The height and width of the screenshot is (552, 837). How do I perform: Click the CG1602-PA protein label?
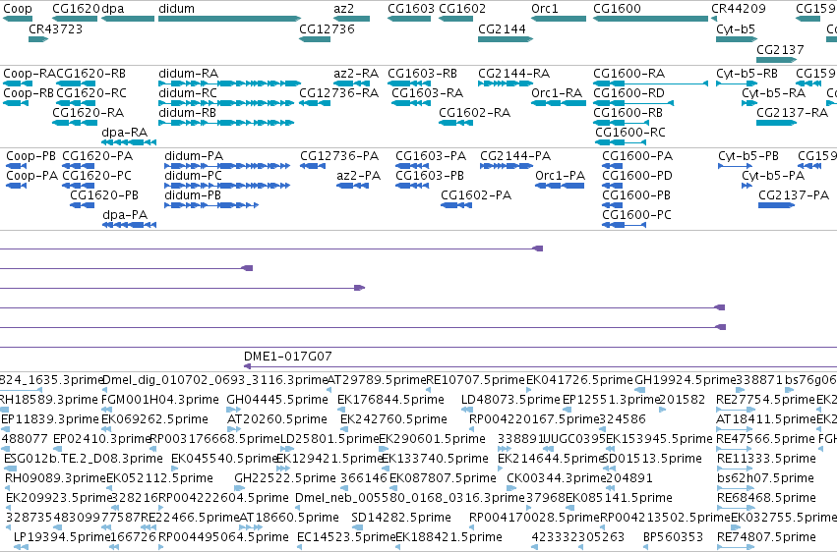pos(476,195)
